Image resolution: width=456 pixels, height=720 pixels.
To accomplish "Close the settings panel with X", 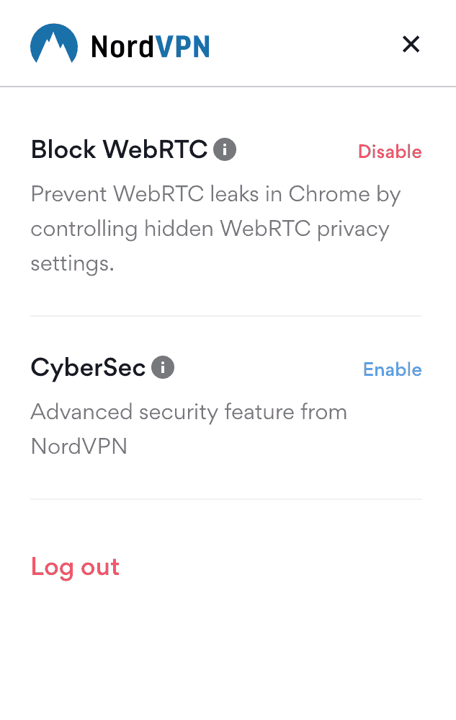I will click(x=411, y=45).
